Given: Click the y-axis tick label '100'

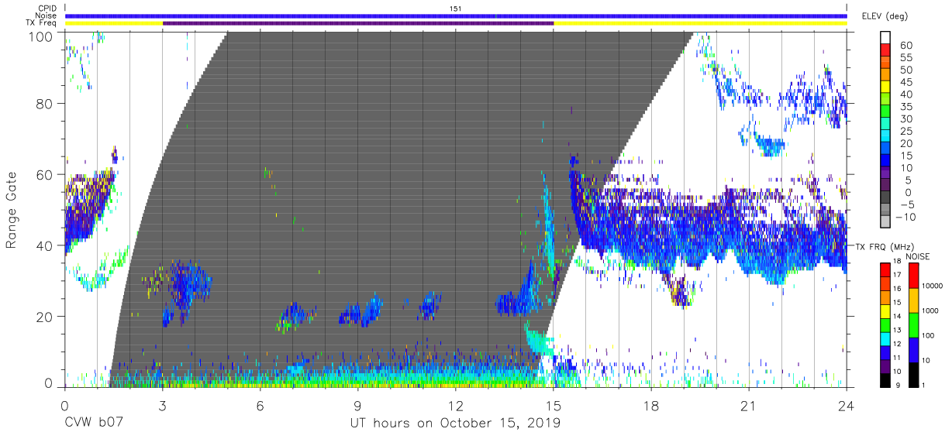Looking at the screenshot, I should point(42,36).
